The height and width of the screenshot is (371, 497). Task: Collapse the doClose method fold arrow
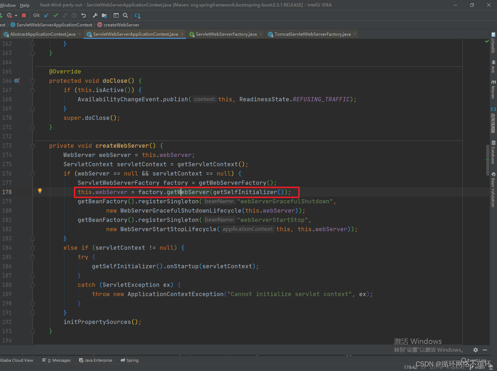[32, 81]
